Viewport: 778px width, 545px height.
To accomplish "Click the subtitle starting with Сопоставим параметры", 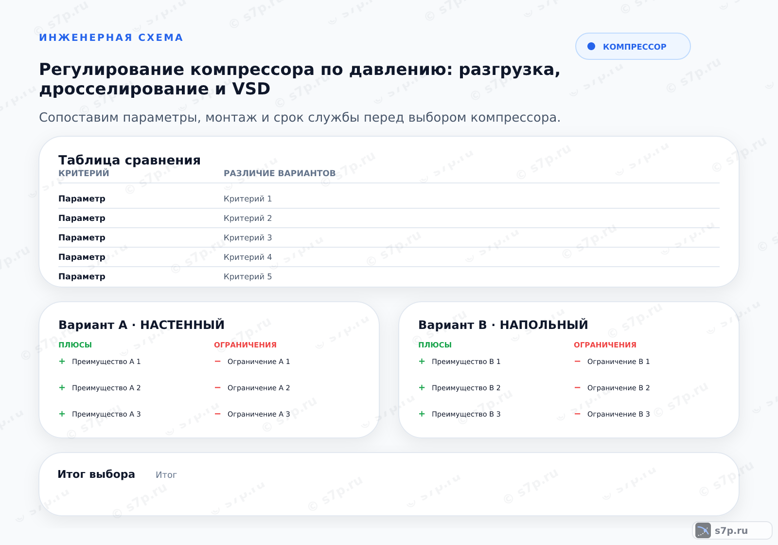I will pyautogui.click(x=300, y=118).
